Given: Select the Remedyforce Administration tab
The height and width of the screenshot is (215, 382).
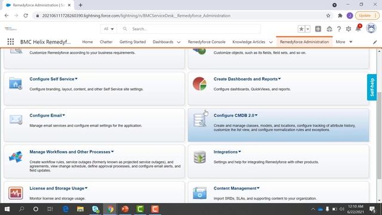Looking at the screenshot, I should point(304,42).
